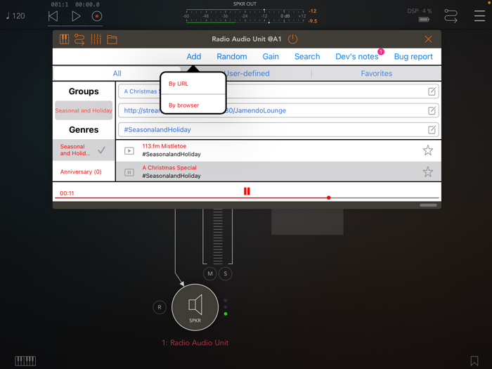Image resolution: width=492 pixels, height=369 pixels.
Task: Open Dev's notes
Action: tap(357, 56)
